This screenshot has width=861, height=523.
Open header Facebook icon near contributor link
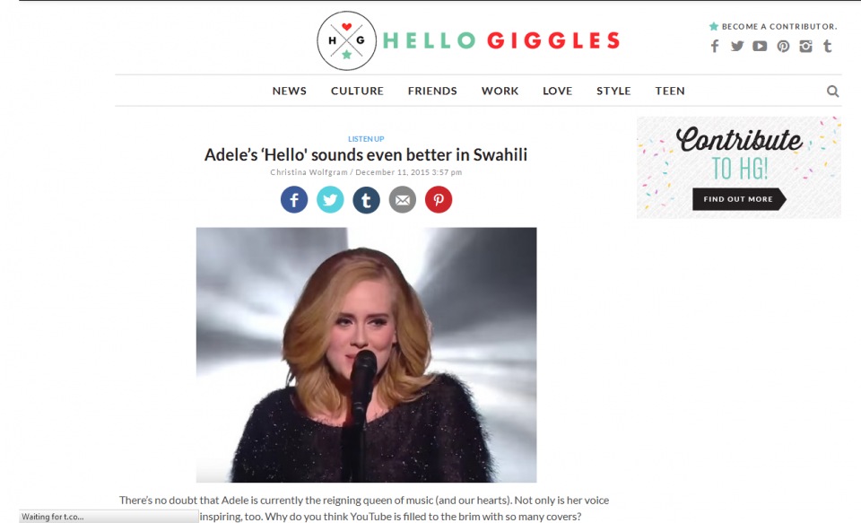(x=715, y=46)
